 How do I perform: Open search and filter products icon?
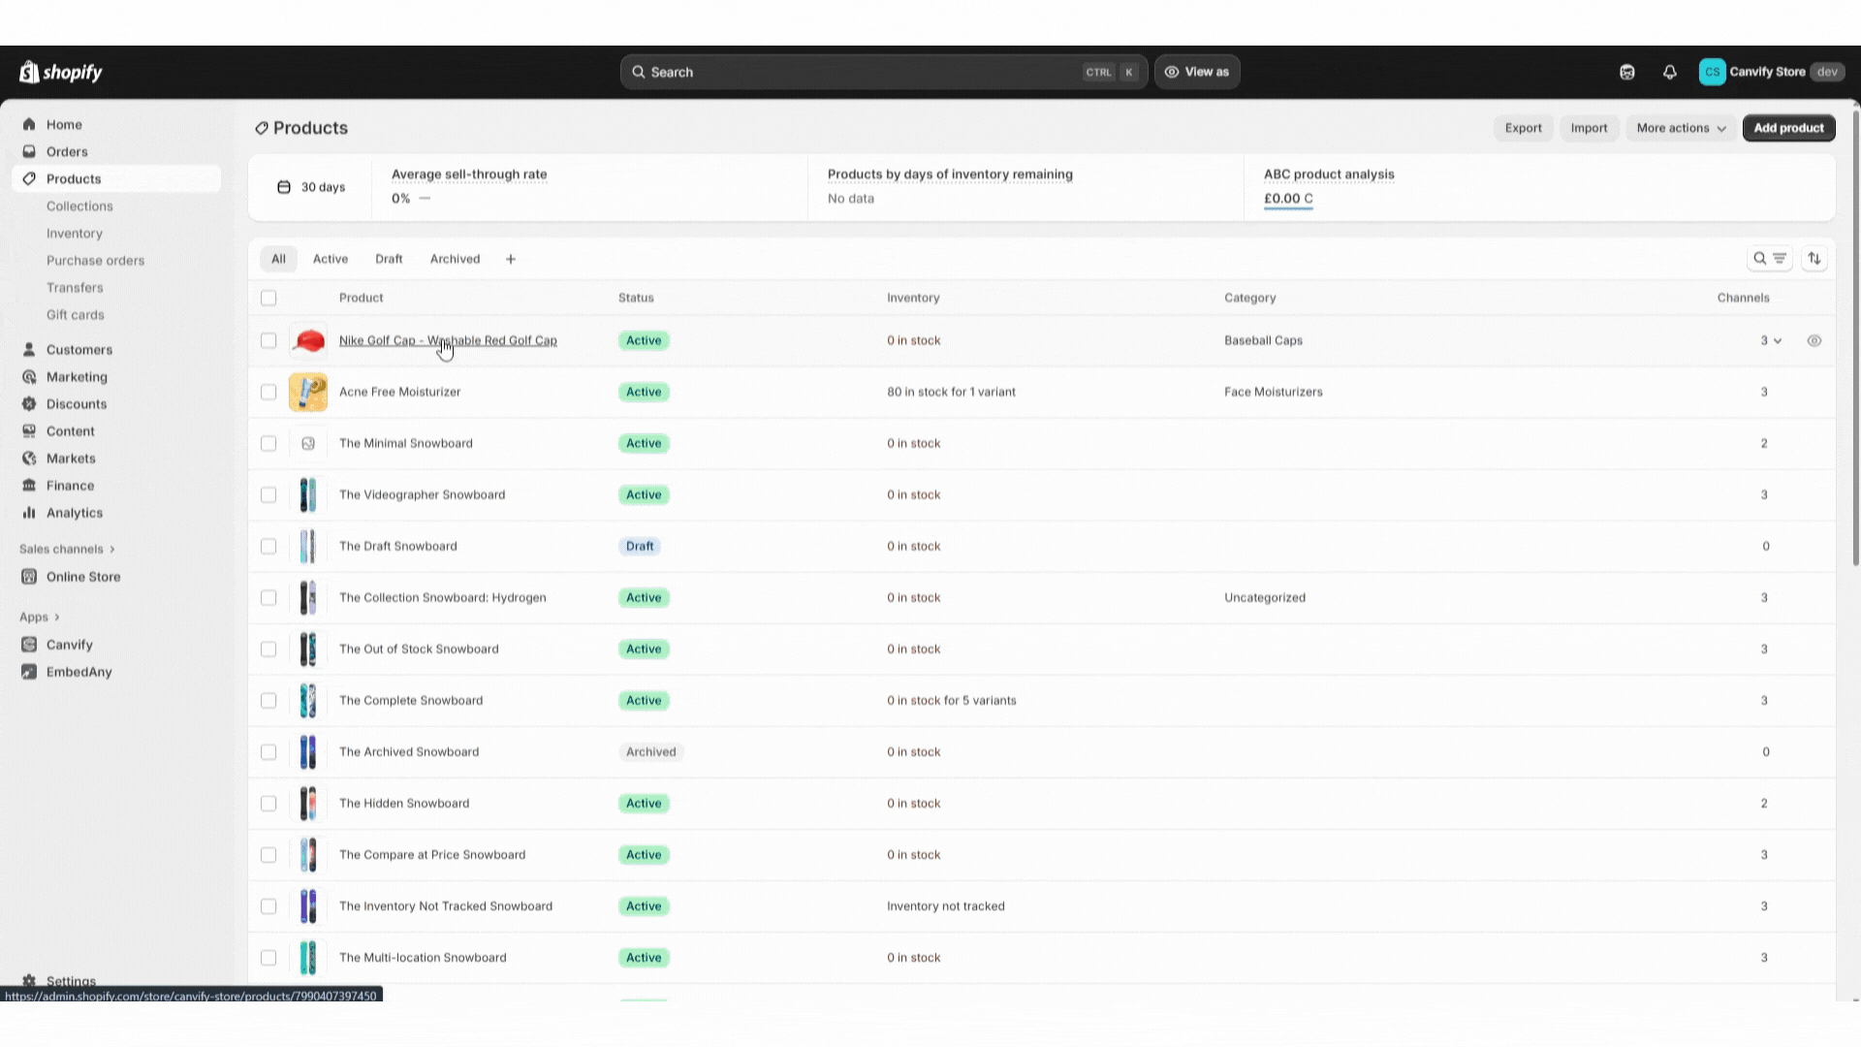coord(1769,259)
